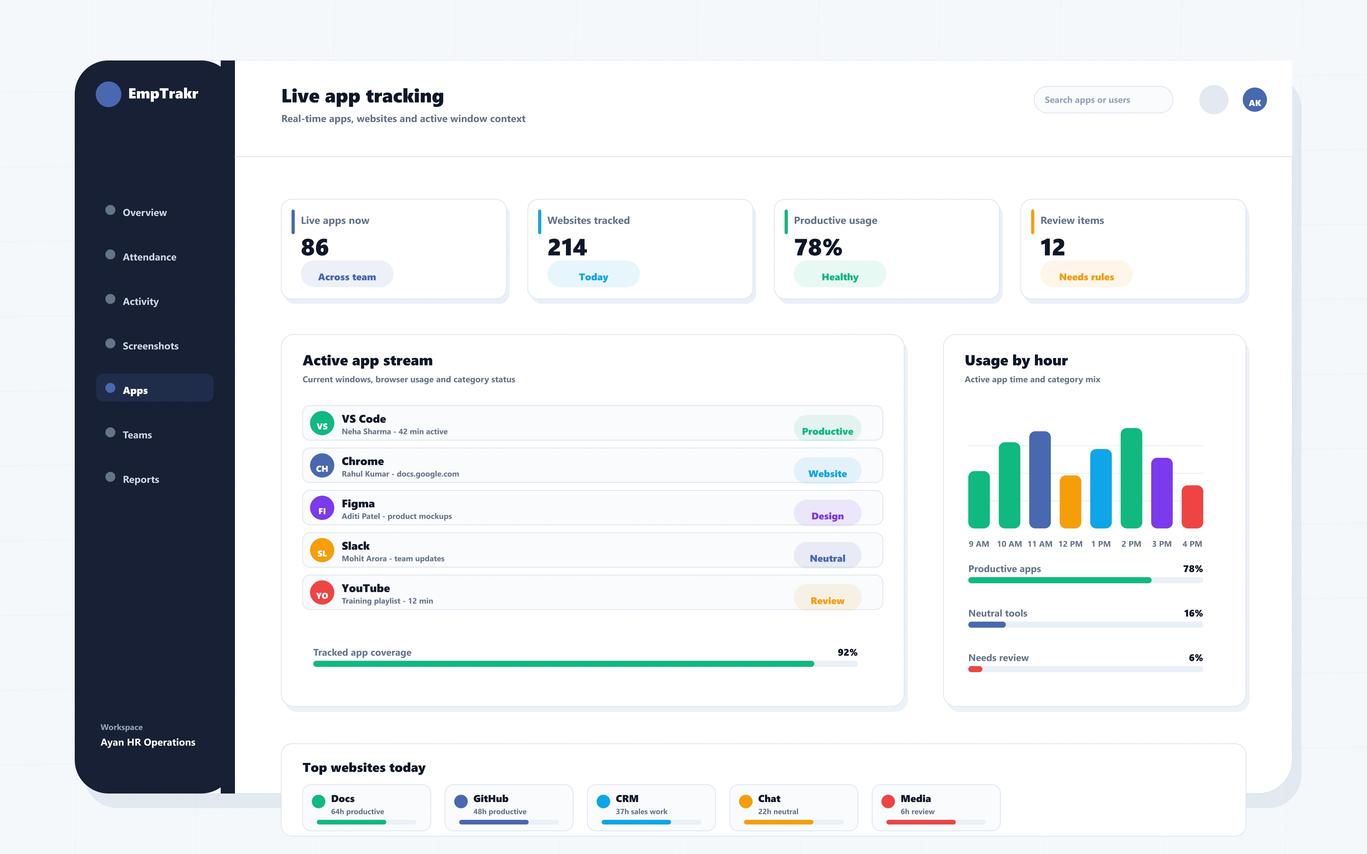Click the SL avatar icon for Slack
Viewport: 1367px width, 854px height.
click(322, 550)
